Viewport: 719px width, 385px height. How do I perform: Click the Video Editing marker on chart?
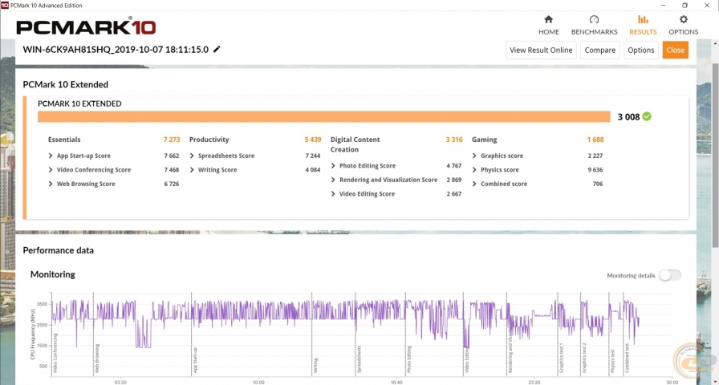[x=467, y=360]
